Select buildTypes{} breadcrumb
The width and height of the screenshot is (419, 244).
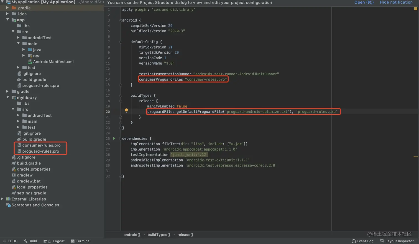click(159, 235)
